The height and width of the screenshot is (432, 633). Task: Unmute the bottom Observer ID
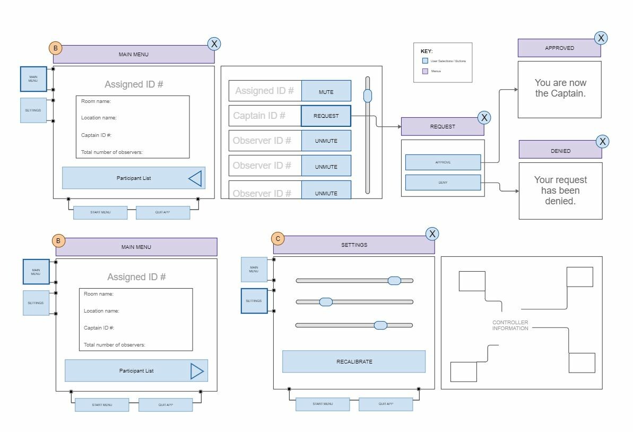click(x=326, y=193)
